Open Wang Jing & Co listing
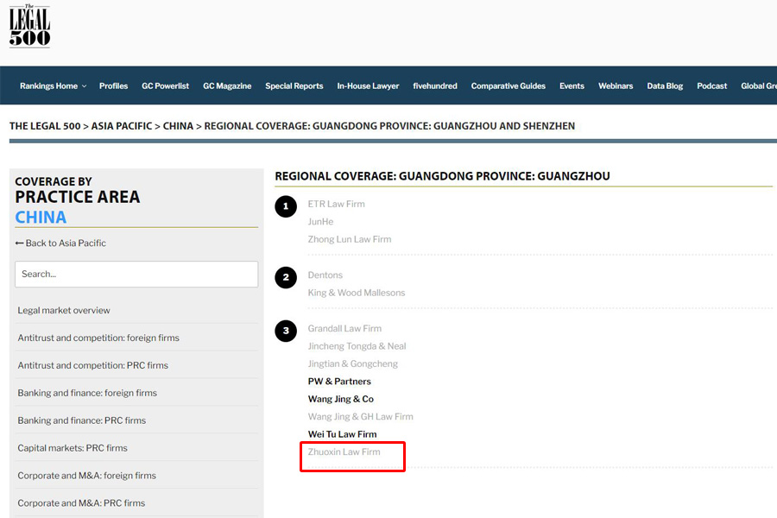777x518 pixels. (x=341, y=399)
